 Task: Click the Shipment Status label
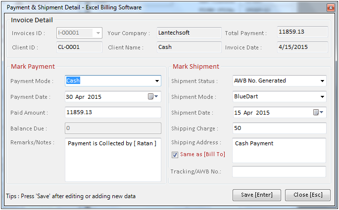click(194, 81)
